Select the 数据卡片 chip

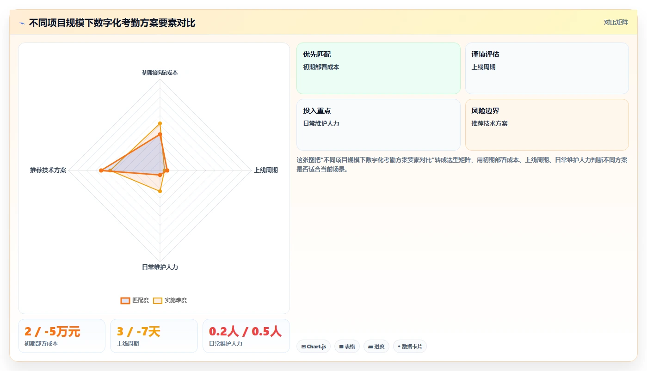click(x=410, y=347)
